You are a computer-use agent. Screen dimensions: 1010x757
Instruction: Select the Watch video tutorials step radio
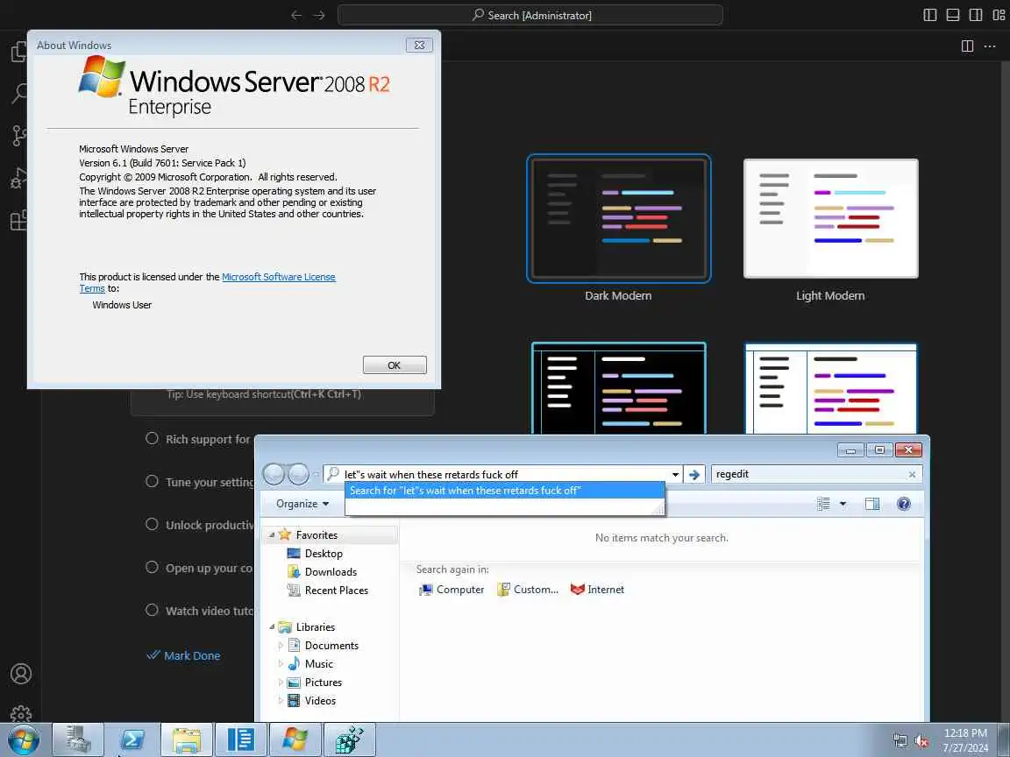(x=152, y=610)
